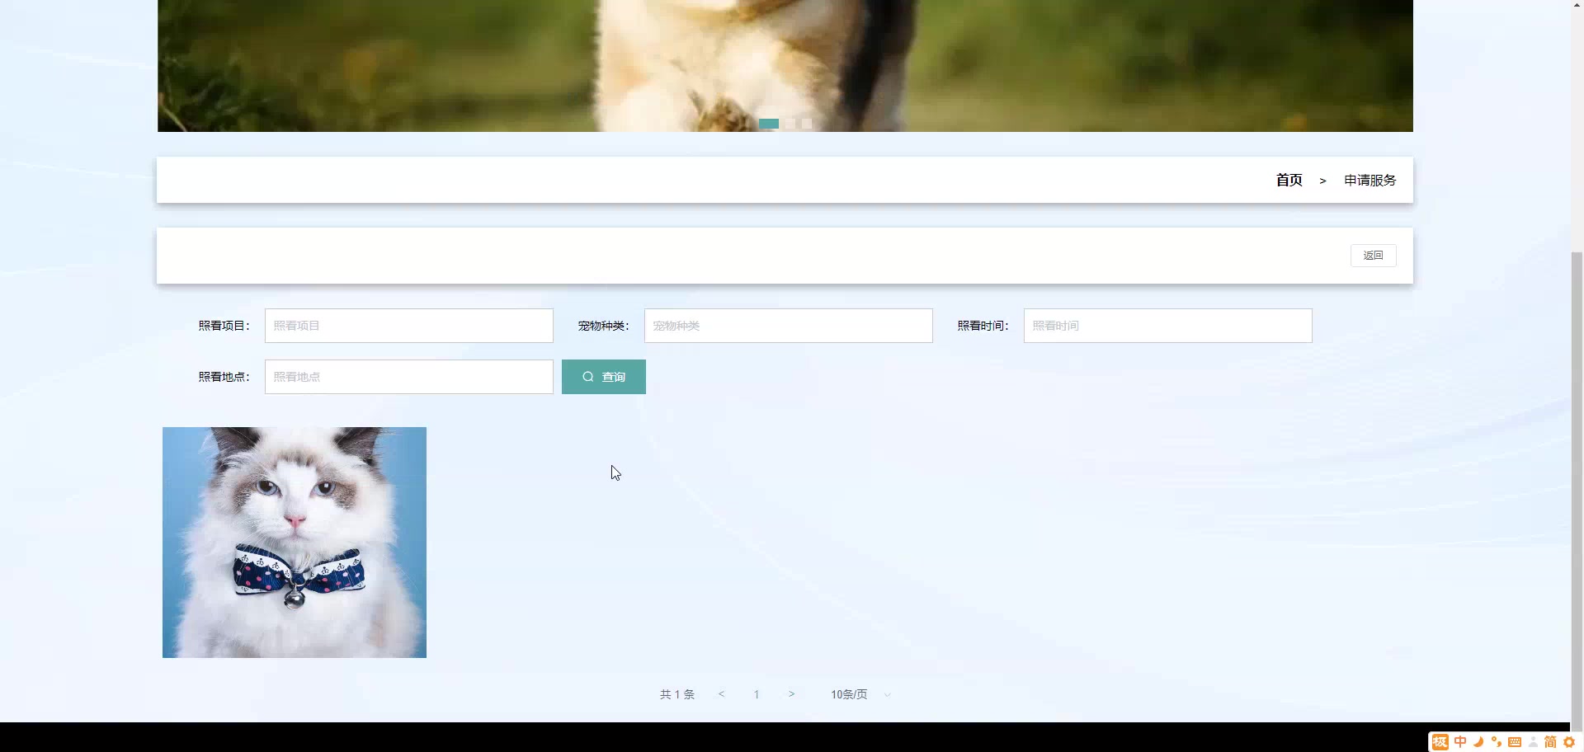Focus the 照看时间 input field
This screenshot has width=1584, height=752.
point(1167,326)
